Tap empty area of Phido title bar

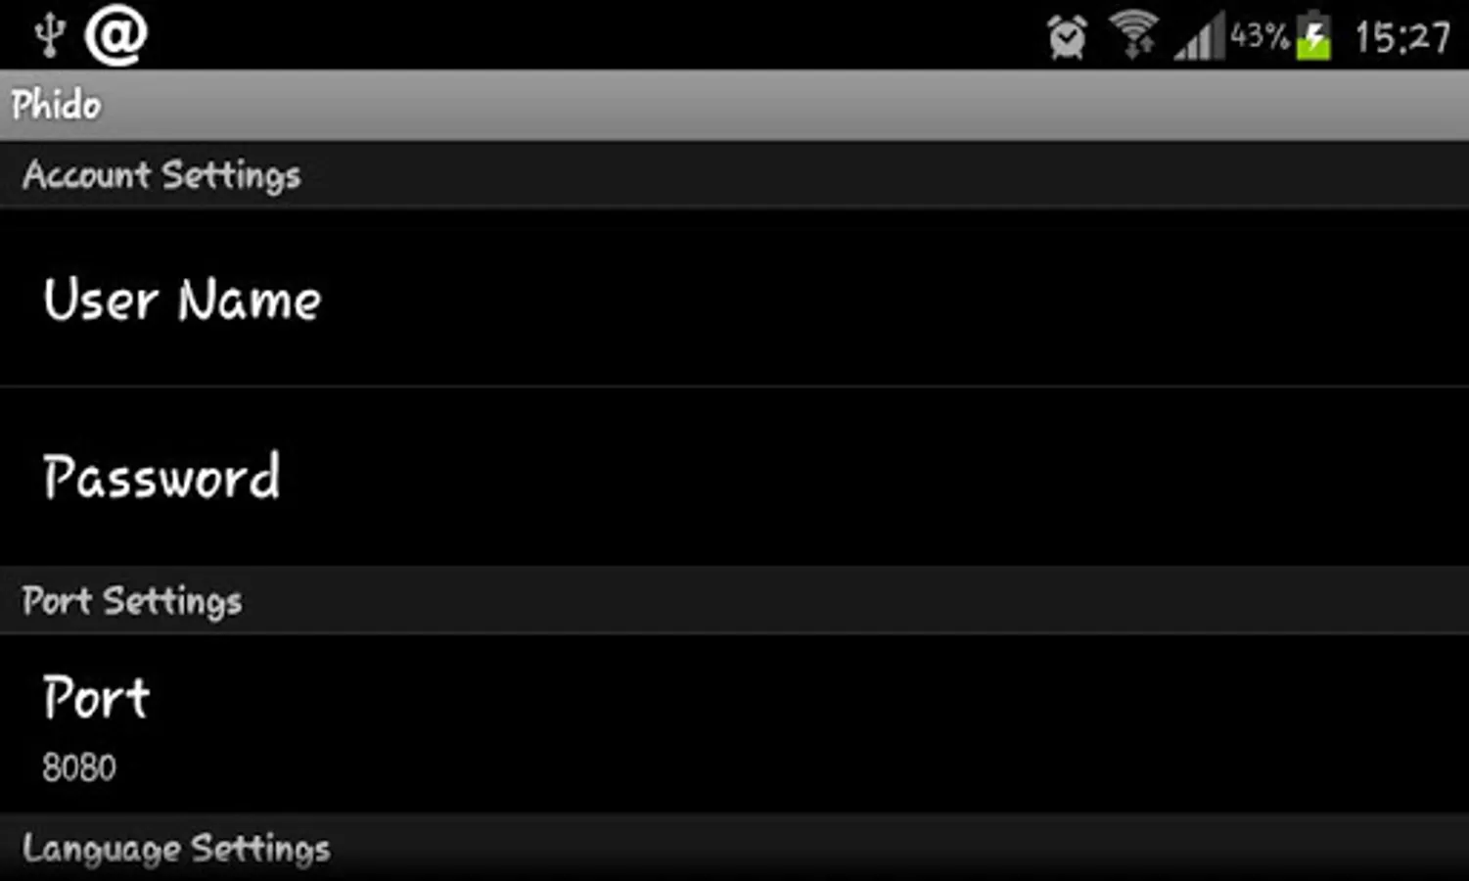click(x=783, y=105)
